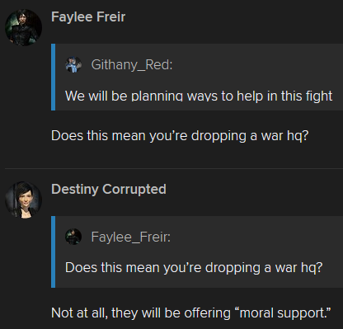Click the words "moral support" in the reply
Screen dimensions: 343x329
point(282,313)
